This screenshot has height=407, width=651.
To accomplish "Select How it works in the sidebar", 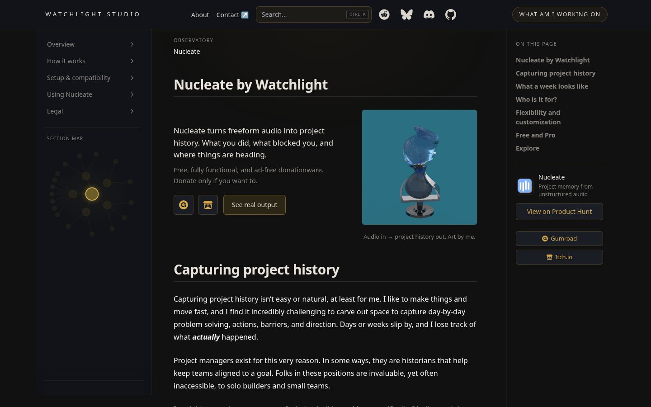I will [x=66, y=61].
